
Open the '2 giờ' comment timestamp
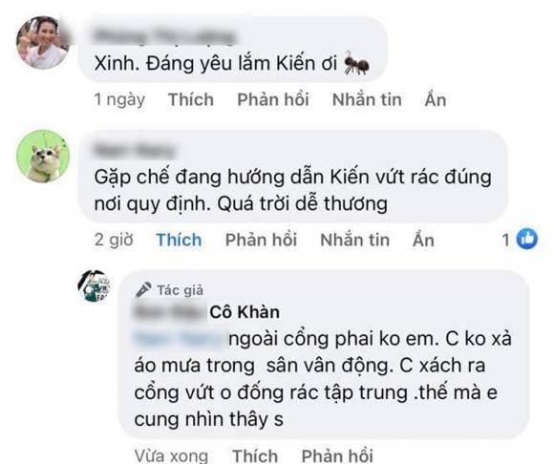tap(114, 240)
